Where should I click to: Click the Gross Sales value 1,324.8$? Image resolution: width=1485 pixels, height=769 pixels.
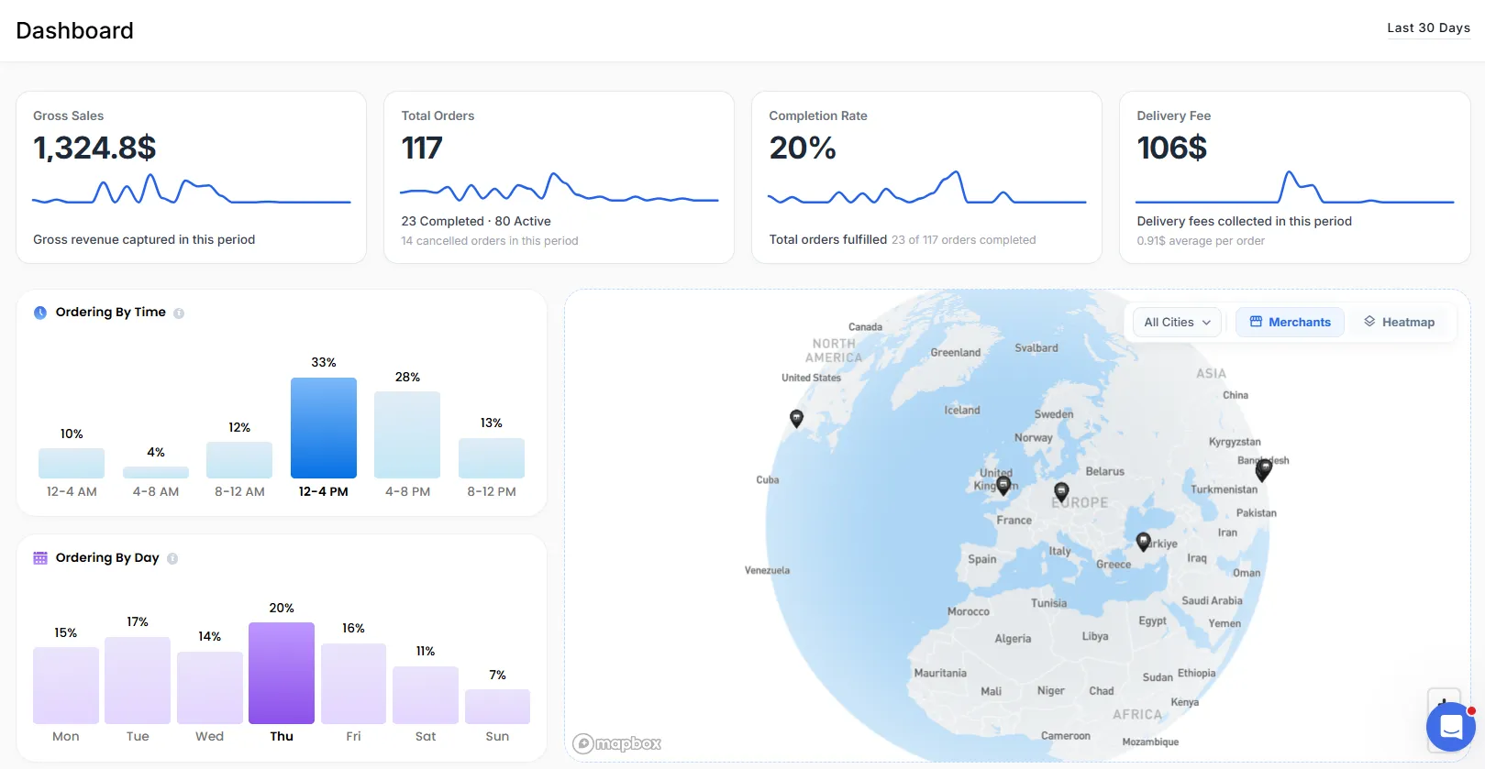[94, 148]
